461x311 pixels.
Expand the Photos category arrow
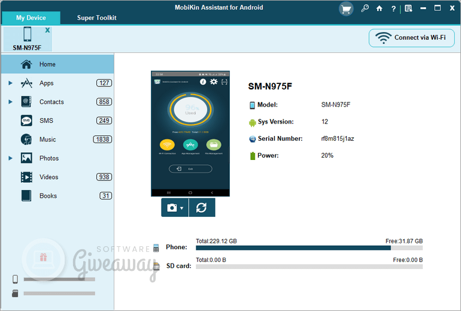(10, 158)
